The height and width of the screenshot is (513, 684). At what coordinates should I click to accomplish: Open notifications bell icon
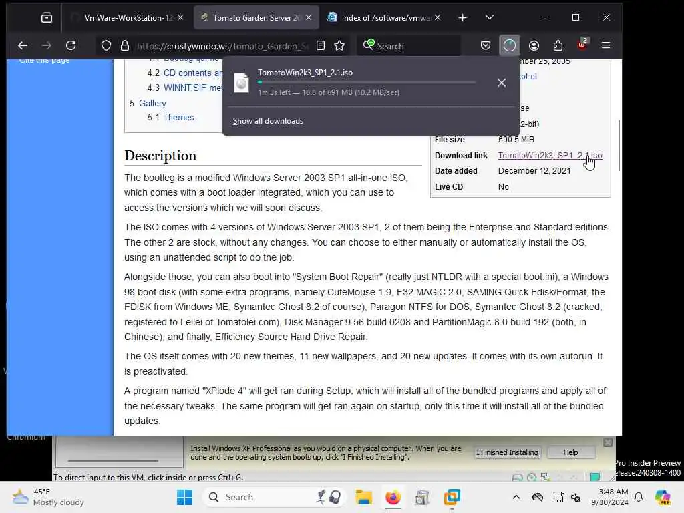pyautogui.click(x=639, y=497)
